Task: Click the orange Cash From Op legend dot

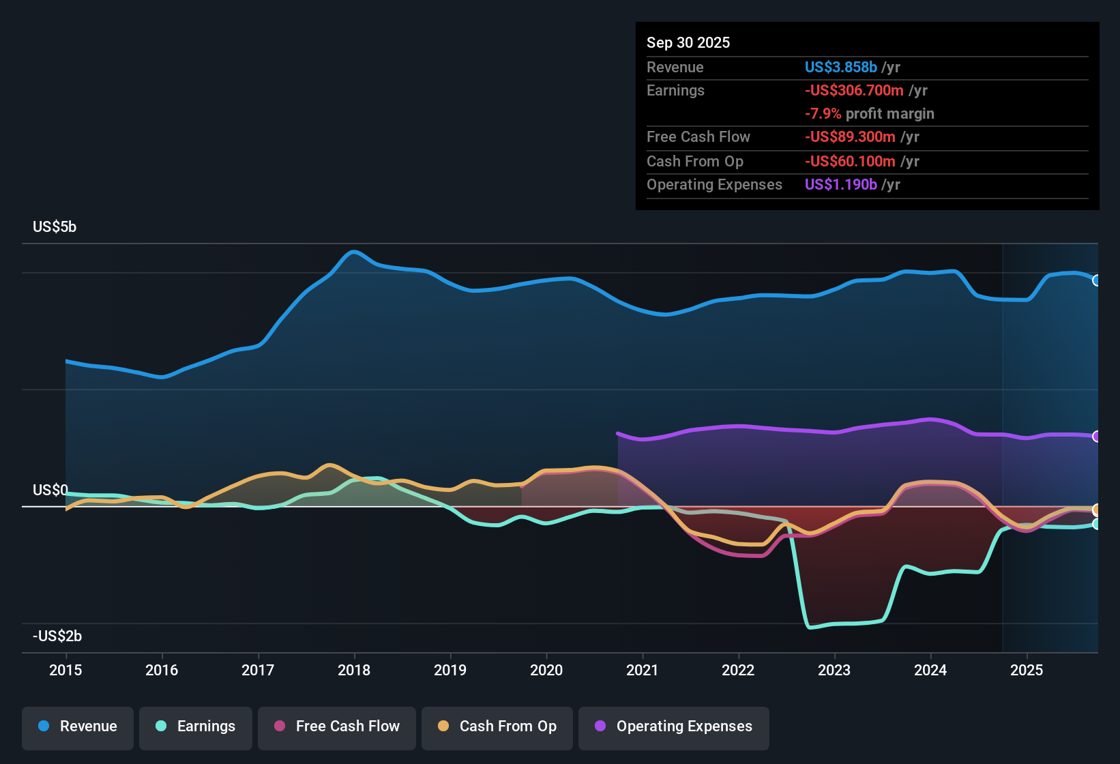Action: (443, 726)
